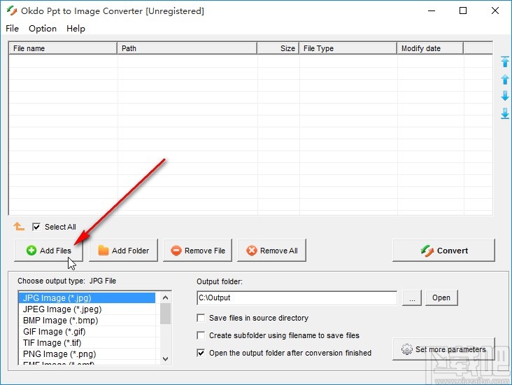Click the output type list scroll-down arrow
The image size is (512, 385).
165,359
